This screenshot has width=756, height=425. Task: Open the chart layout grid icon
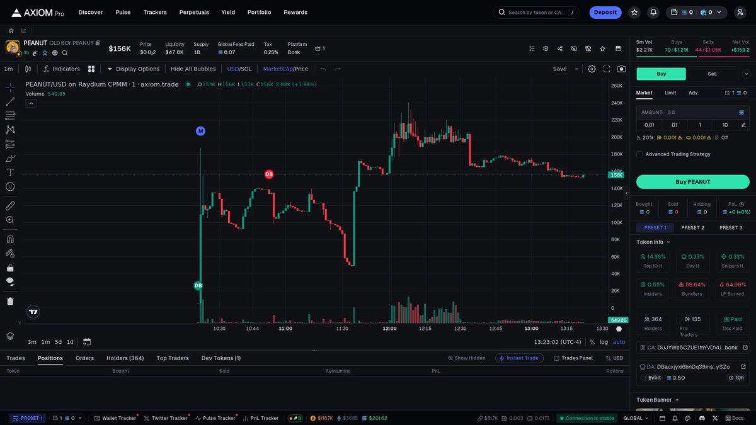91,69
